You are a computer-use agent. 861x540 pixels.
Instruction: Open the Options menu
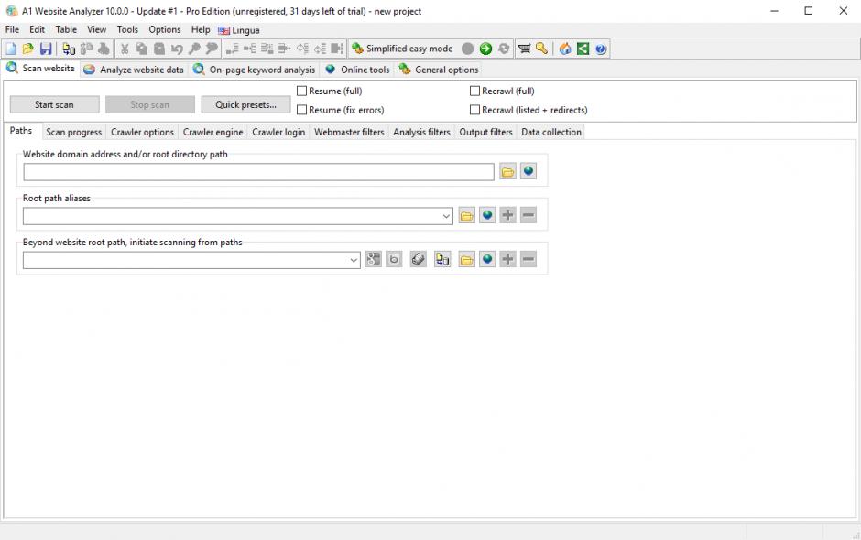point(165,29)
